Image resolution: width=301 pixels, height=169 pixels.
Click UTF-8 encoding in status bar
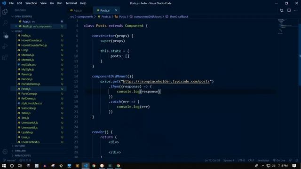point(241,161)
